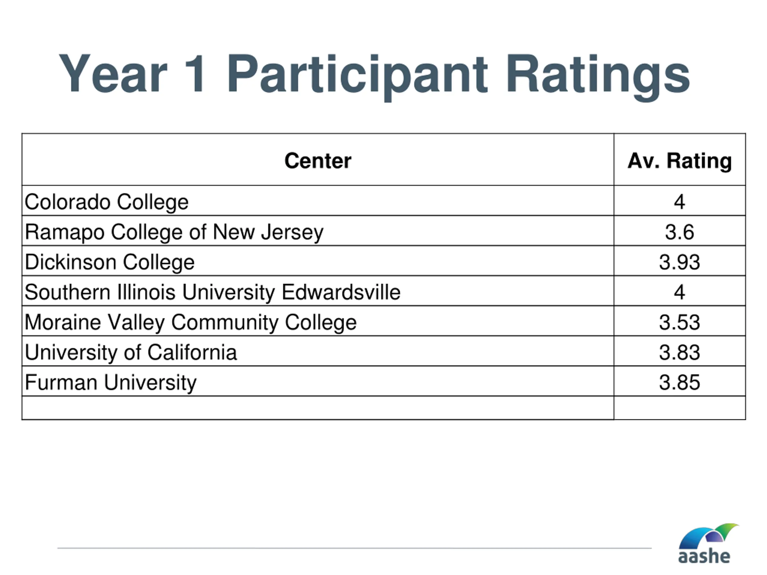
Task: Select the 3.83 rating value
Action: (679, 352)
